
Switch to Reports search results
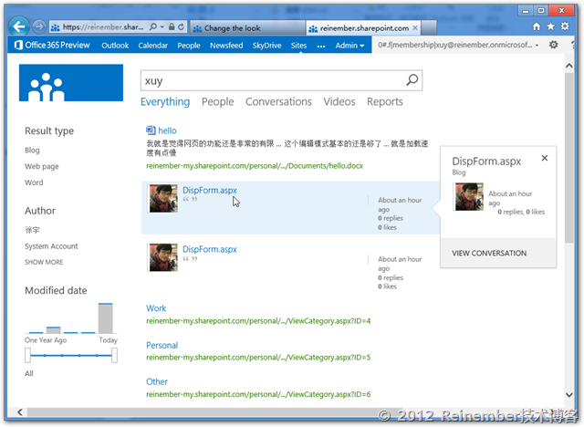(x=385, y=101)
